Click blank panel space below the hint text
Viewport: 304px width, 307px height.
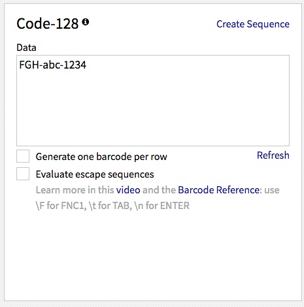(x=152, y=255)
